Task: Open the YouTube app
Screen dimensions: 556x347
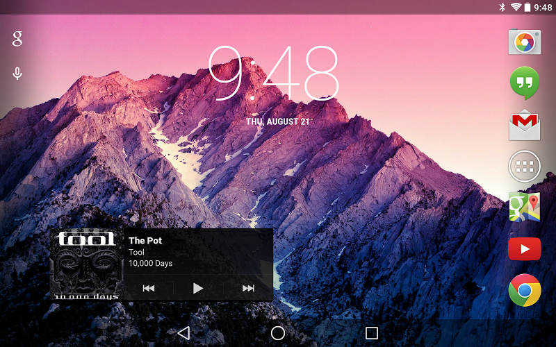Action: tap(525, 249)
